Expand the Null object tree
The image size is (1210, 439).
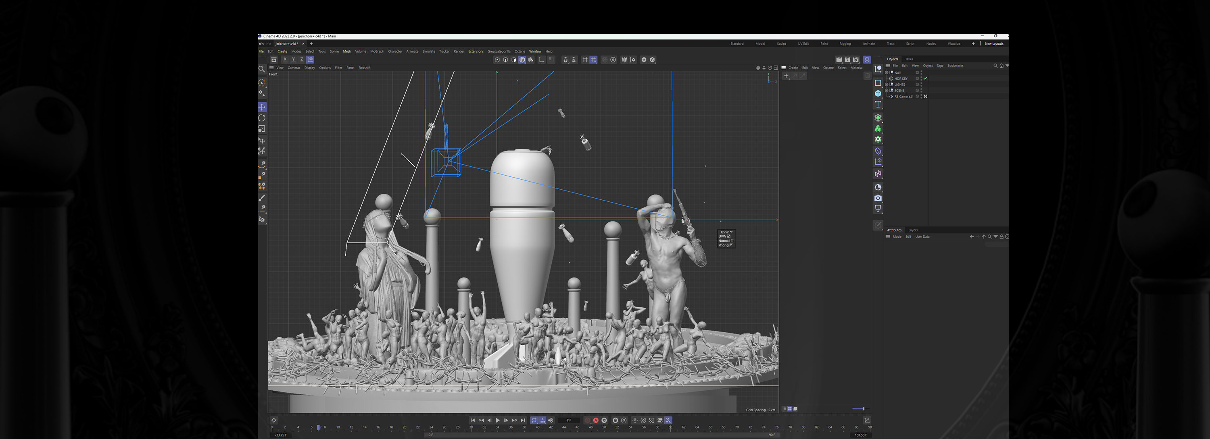(887, 73)
